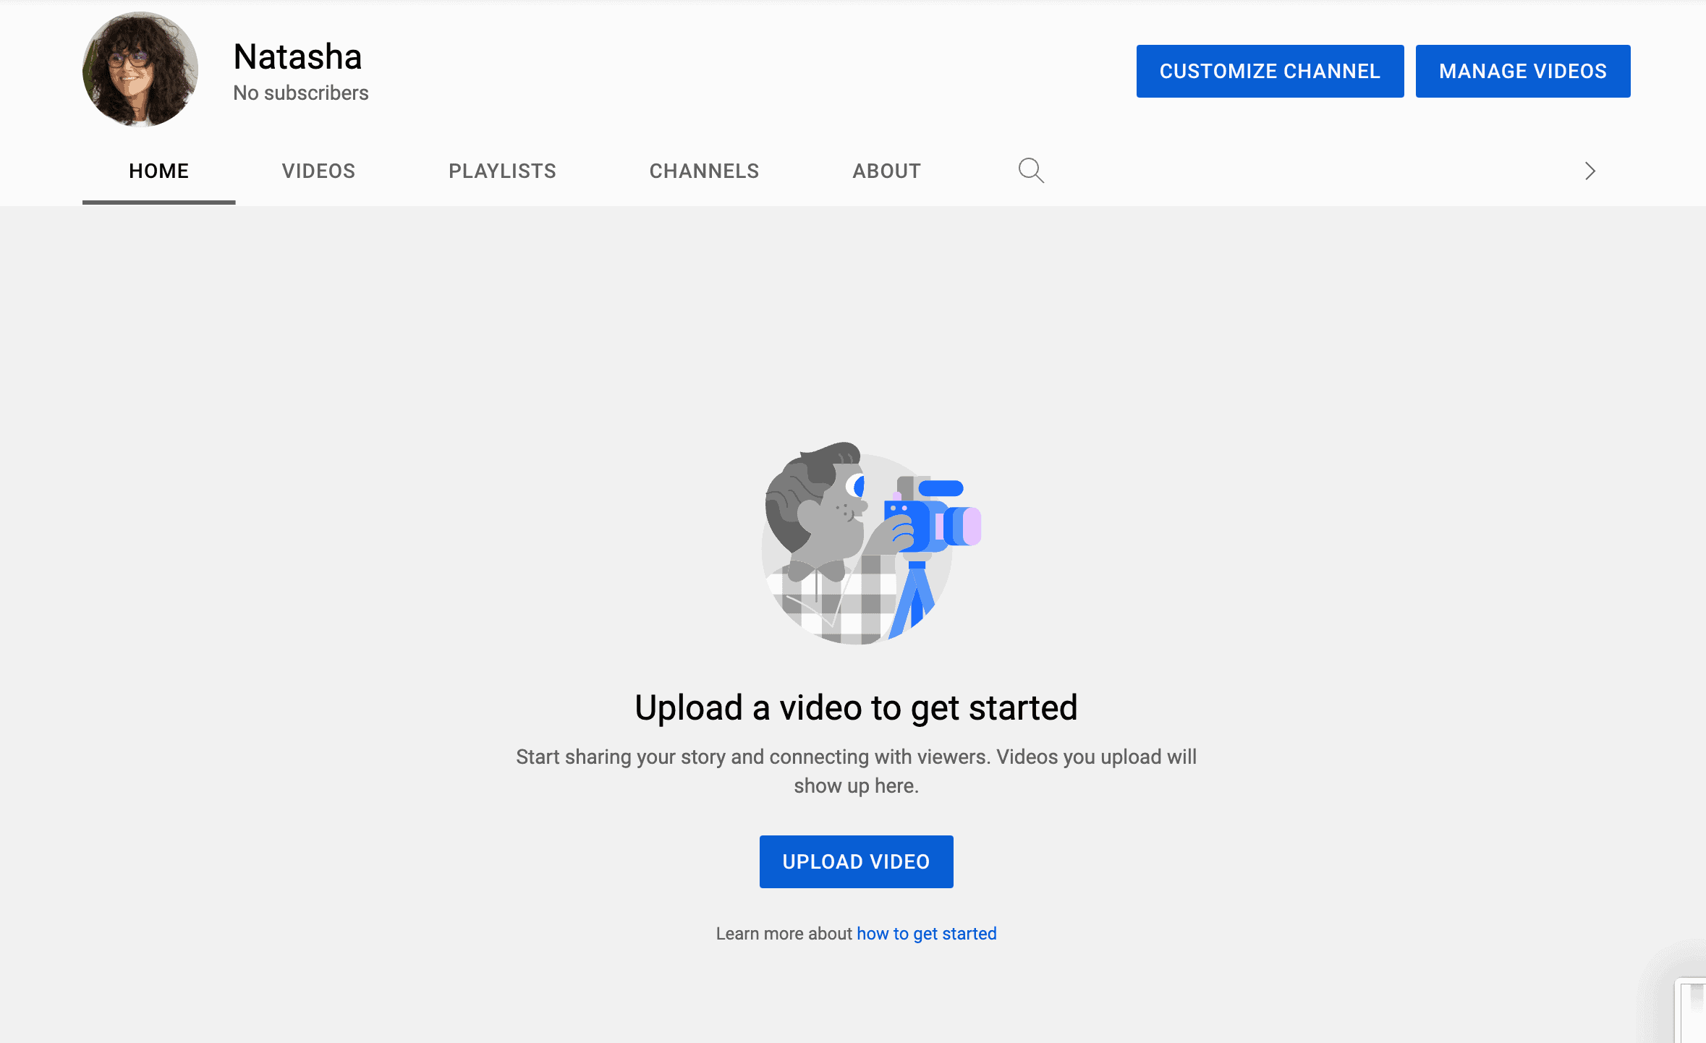Image resolution: width=1706 pixels, height=1043 pixels.
Task: Click the floating widget in bottom-right corner
Action: click(1692, 1011)
